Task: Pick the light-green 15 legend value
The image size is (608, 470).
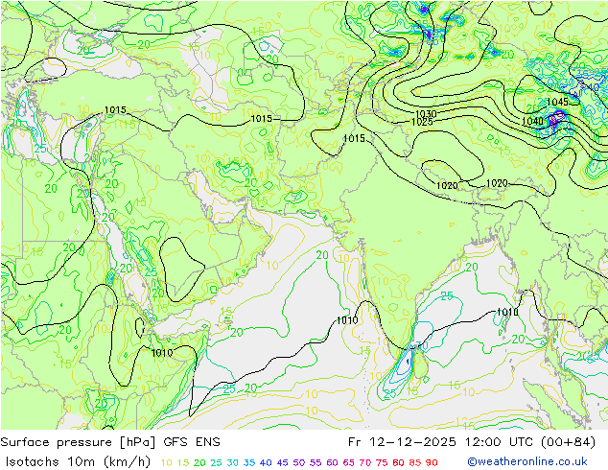Action: point(183,462)
